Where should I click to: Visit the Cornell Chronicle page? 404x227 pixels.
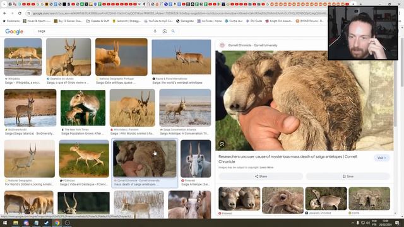point(381,158)
